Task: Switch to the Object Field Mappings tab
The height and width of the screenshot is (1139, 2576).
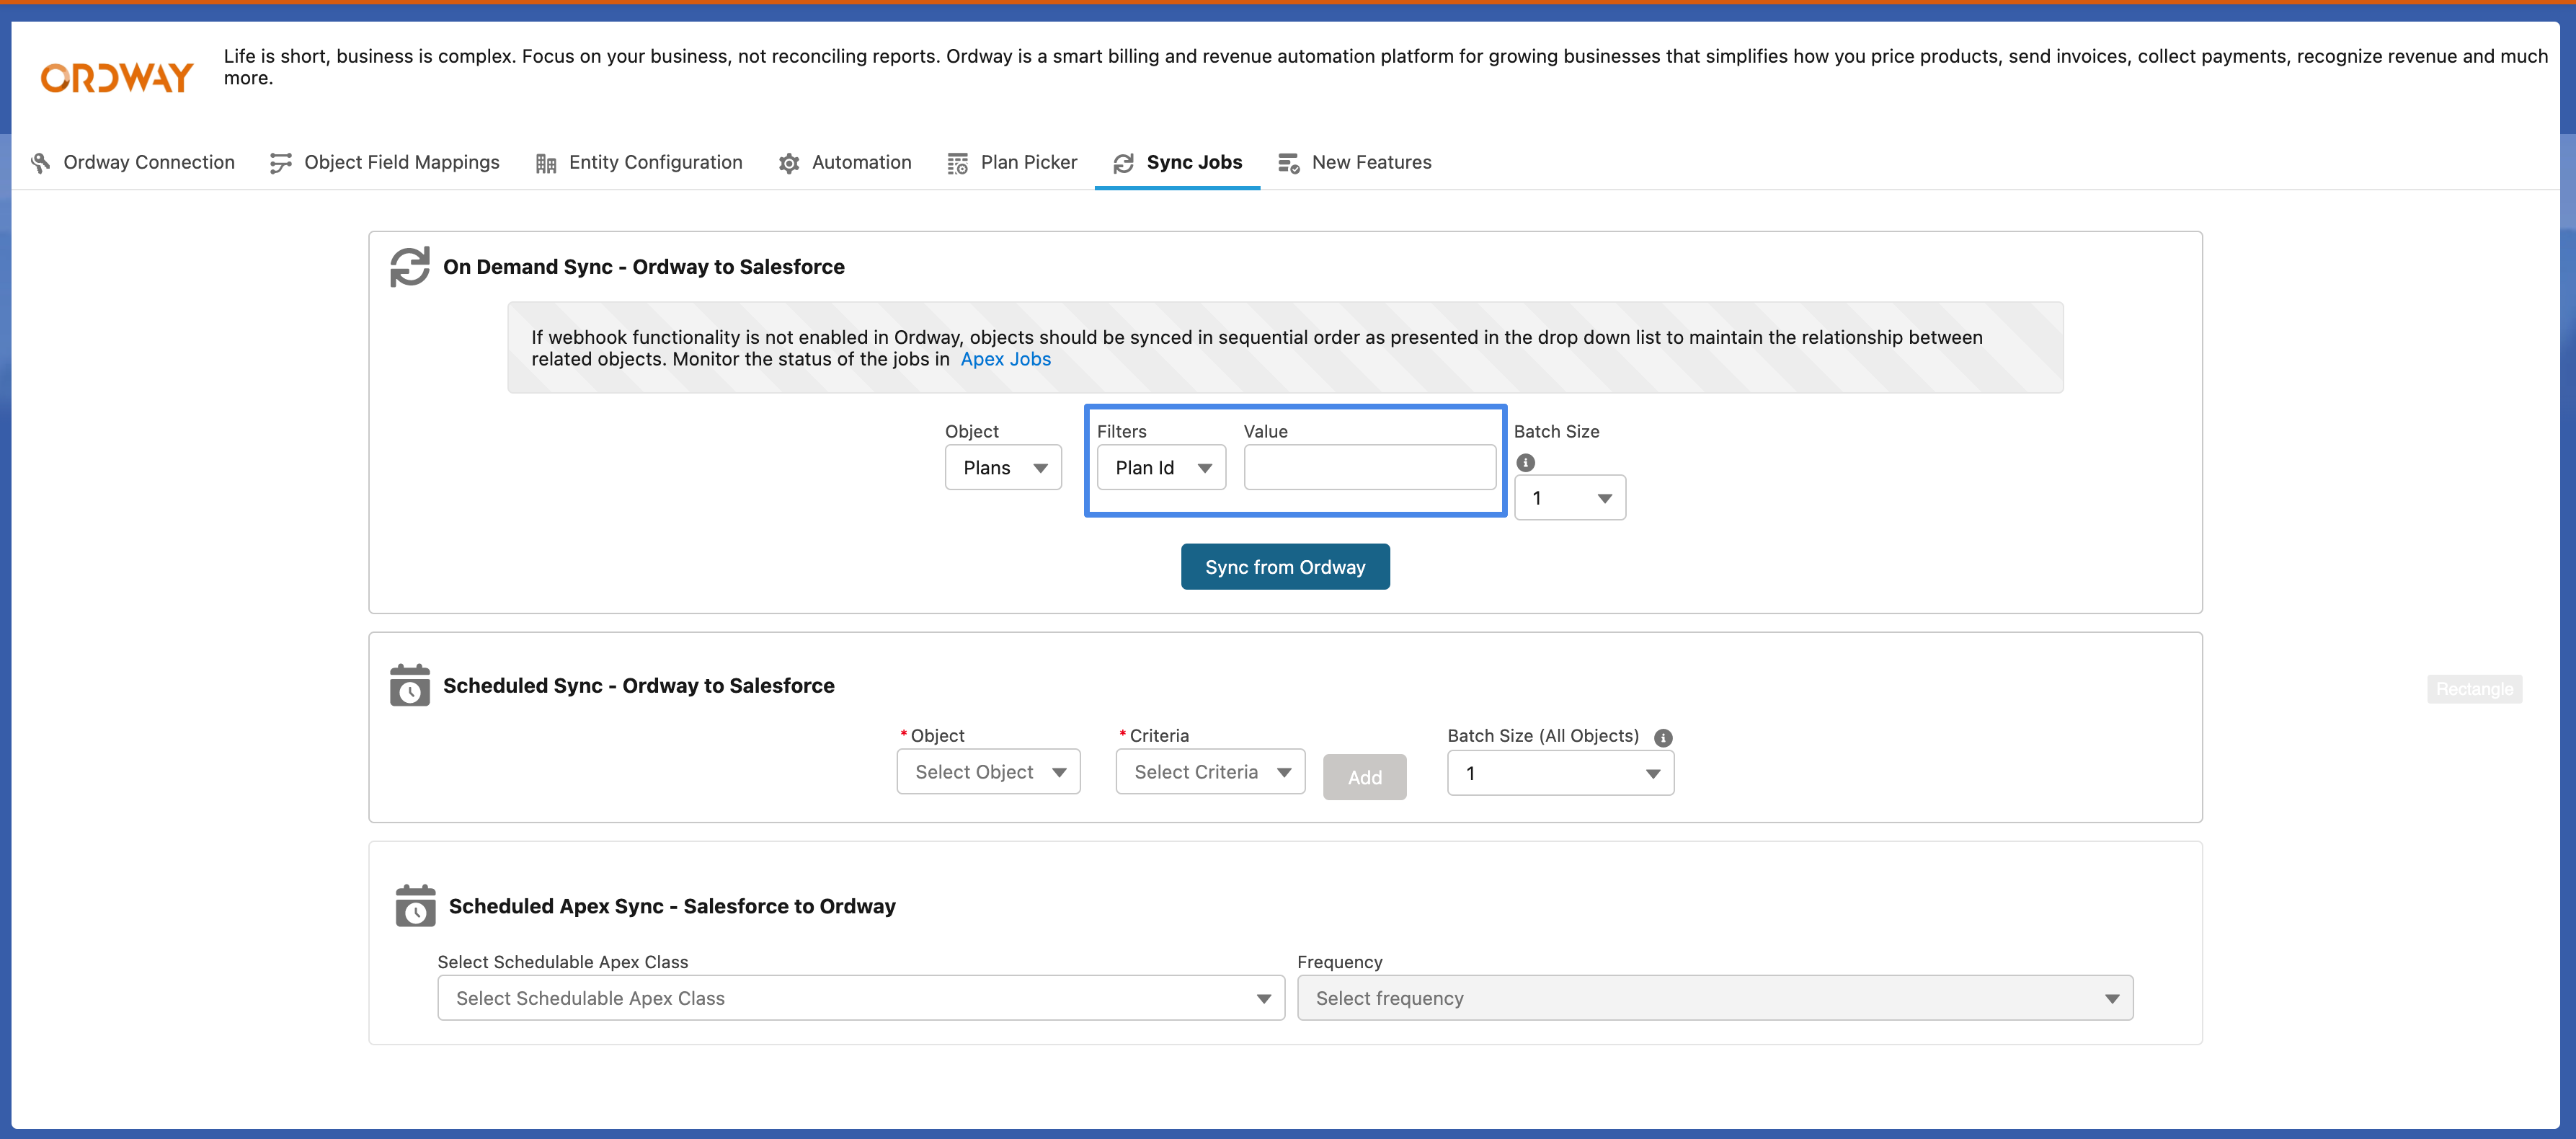Action: [x=385, y=162]
